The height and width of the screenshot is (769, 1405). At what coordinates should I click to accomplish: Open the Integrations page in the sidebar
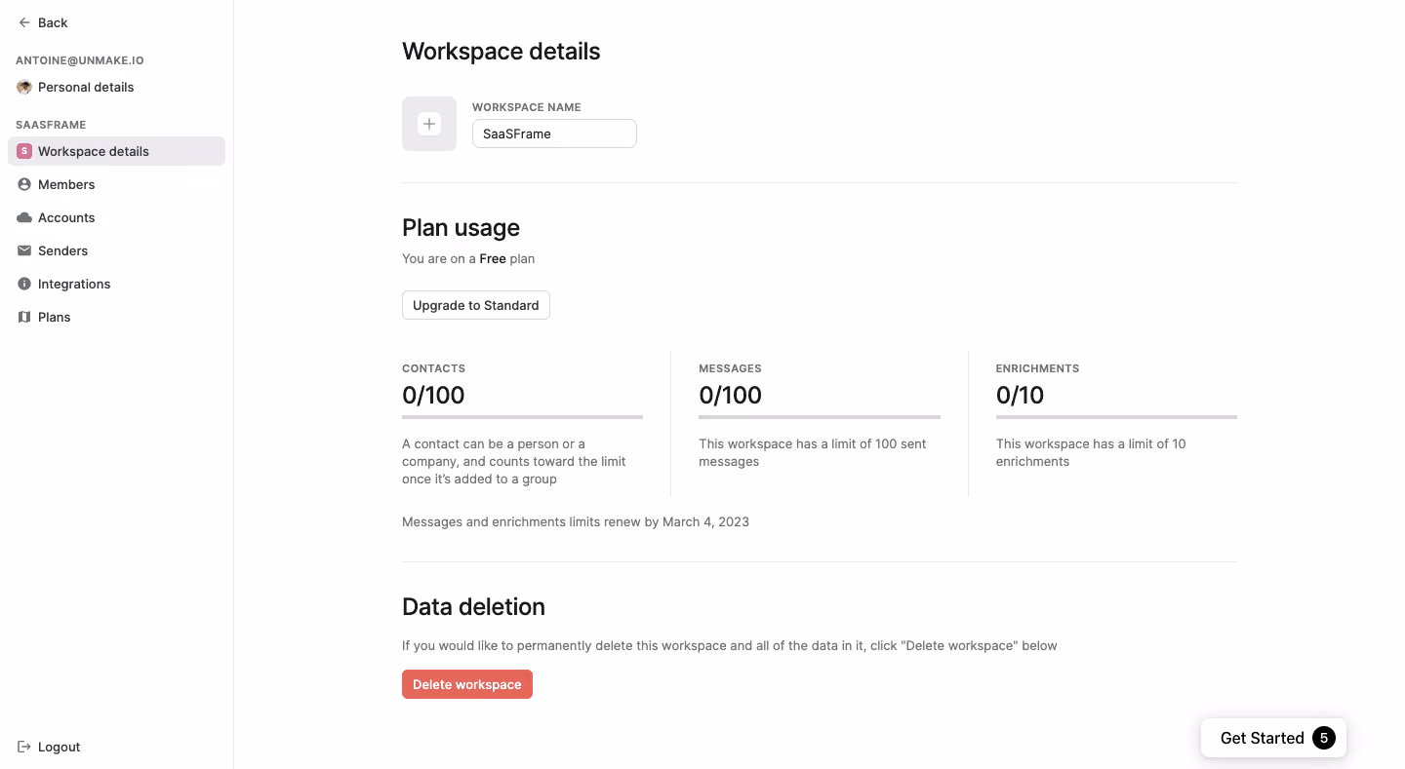116,284
